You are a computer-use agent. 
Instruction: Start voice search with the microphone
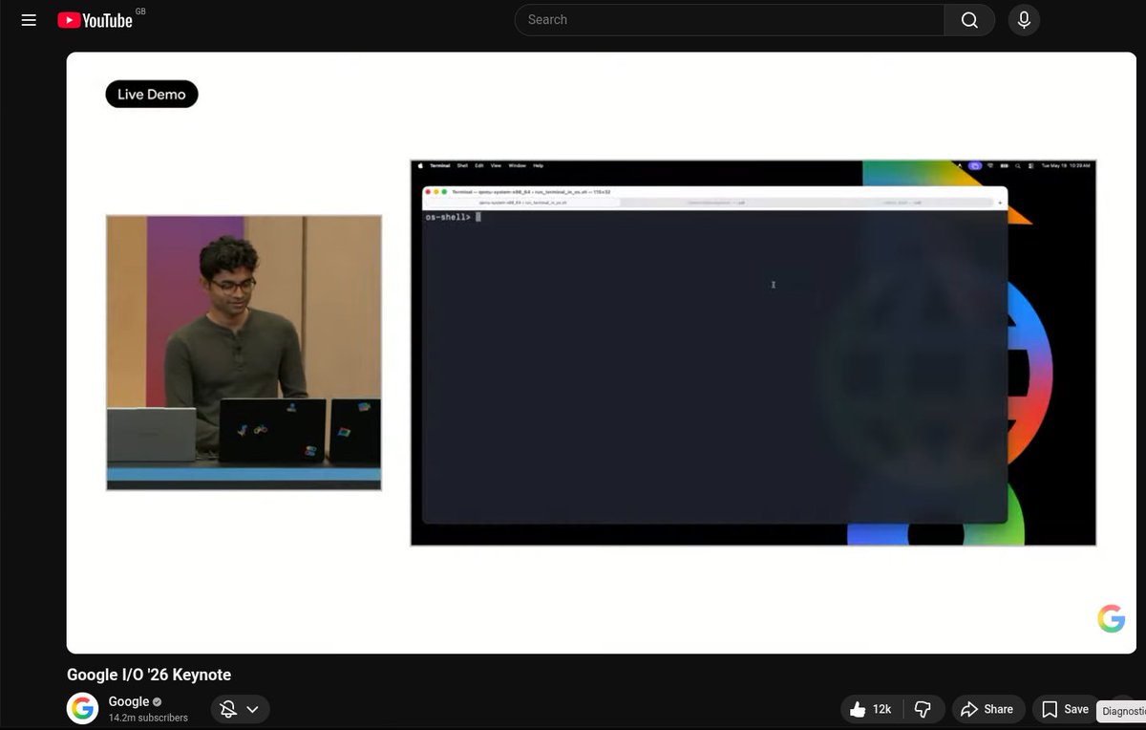click(x=1024, y=20)
